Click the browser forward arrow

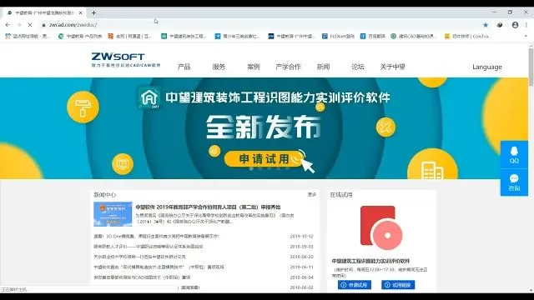[x=18, y=25]
